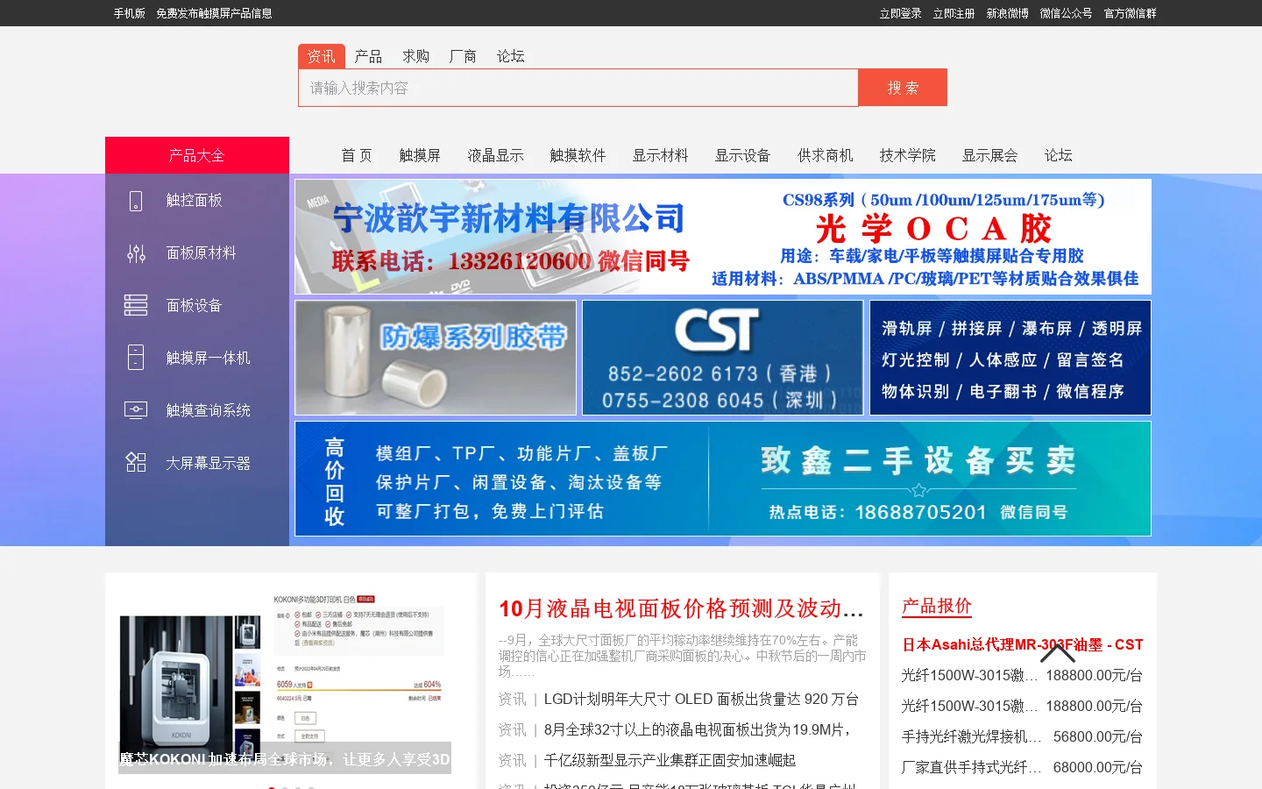Viewport: 1262px width, 789px height.
Task: Open 技术学院 navigation item
Action: pyautogui.click(x=908, y=155)
